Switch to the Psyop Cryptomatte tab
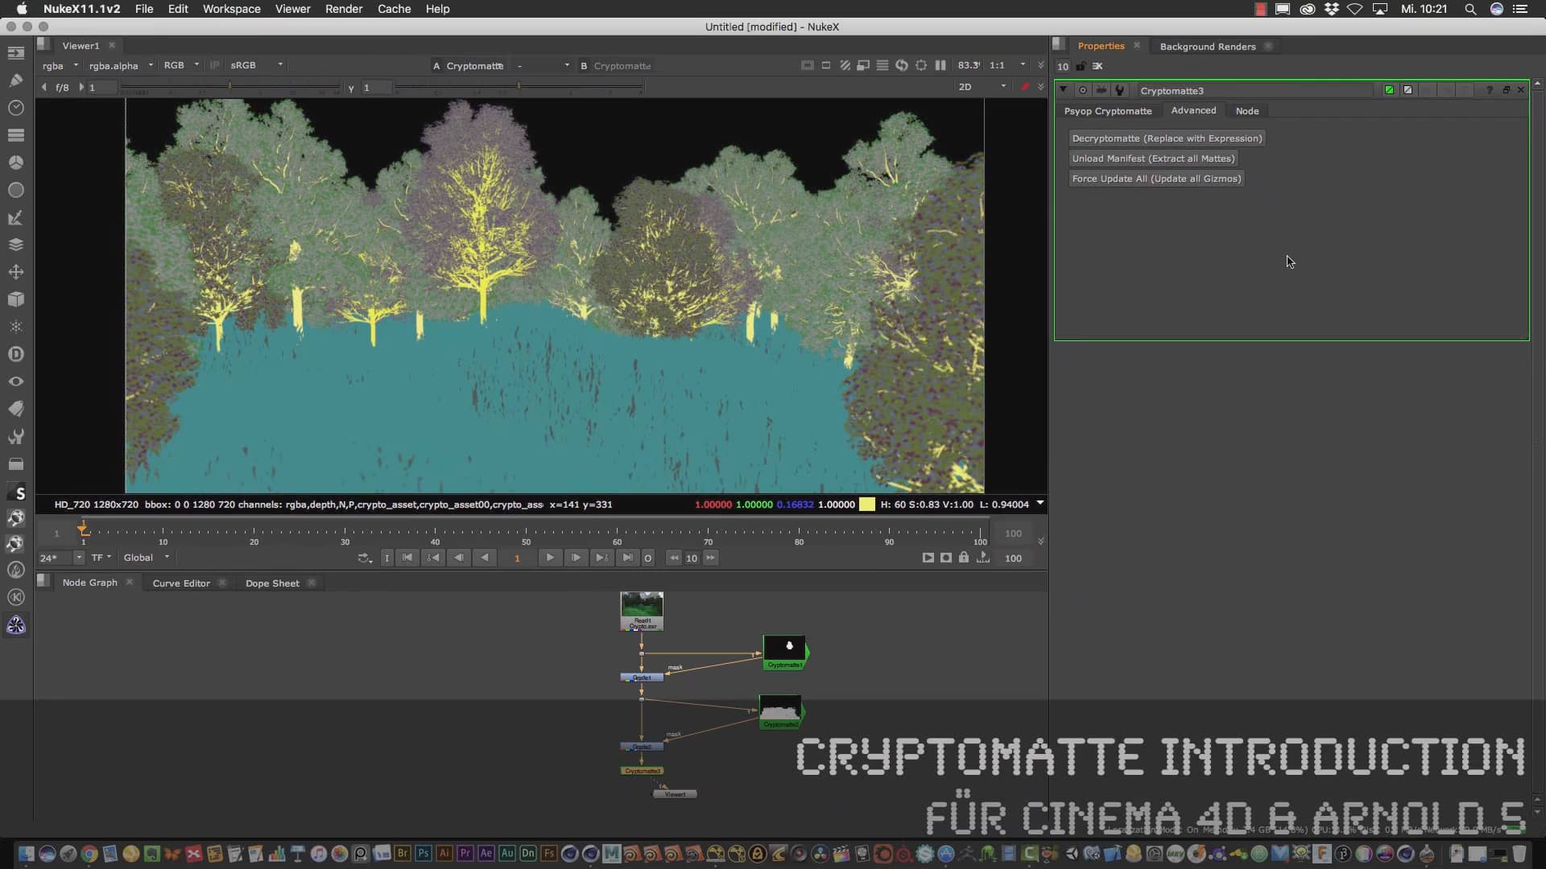This screenshot has width=1546, height=869. click(x=1108, y=111)
